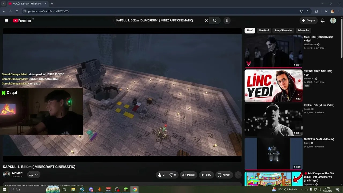The height and width of the screenshot is (193, 343).
Task: Select the KAPSÜL 1. Bölüm browser tab
Action: click(x=27, y=4)
